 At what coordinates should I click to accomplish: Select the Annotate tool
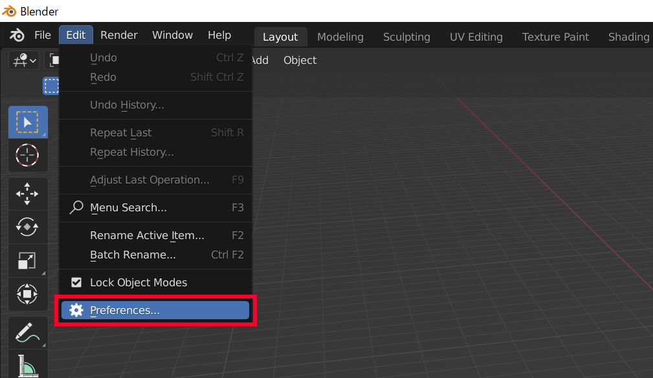pyautogui.click(x=28, y=332)
